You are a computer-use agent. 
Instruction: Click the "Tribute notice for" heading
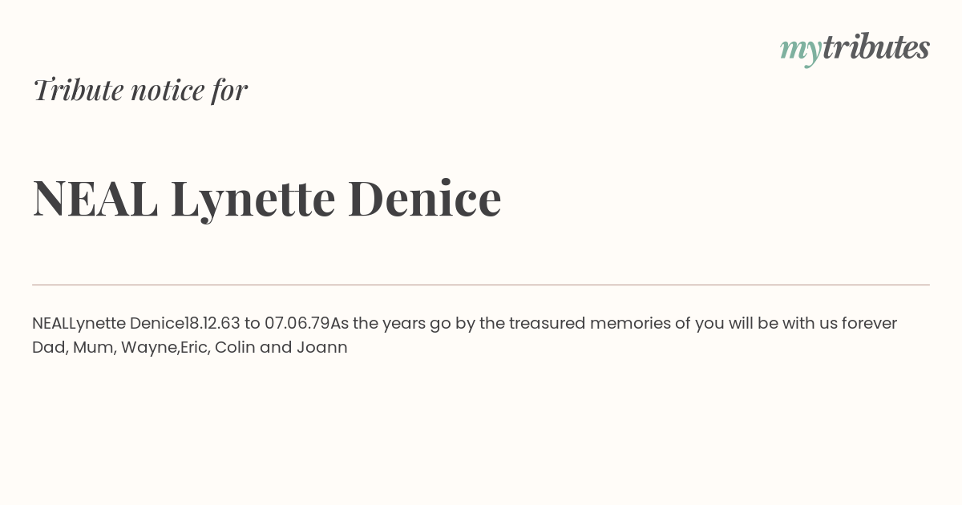pos(140,90)
